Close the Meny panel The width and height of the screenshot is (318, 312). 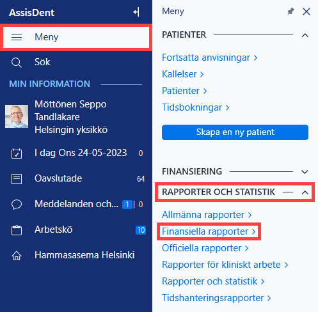[306, 12]
